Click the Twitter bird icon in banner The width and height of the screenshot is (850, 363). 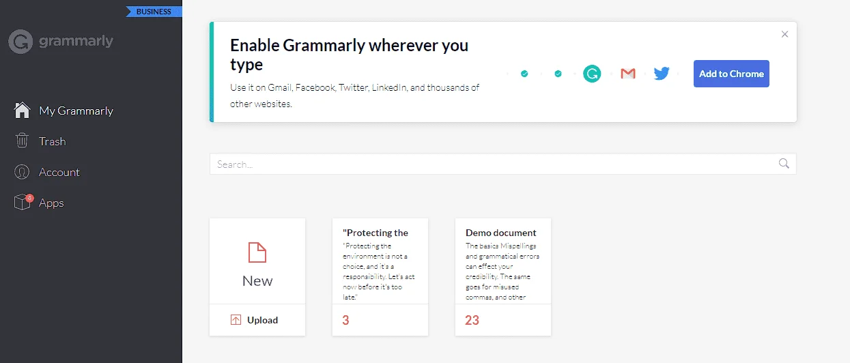[x=662, y=74]
